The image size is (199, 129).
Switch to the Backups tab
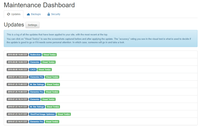34,14
